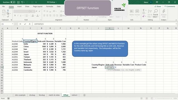Click the AutoSum sigma icon
This screenshot has width=178, height=100.
144,10
